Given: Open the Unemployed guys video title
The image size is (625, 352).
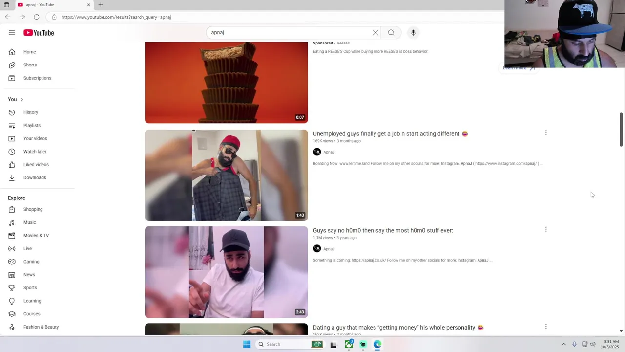Looking at the screenshot, I should coord(390,134).
